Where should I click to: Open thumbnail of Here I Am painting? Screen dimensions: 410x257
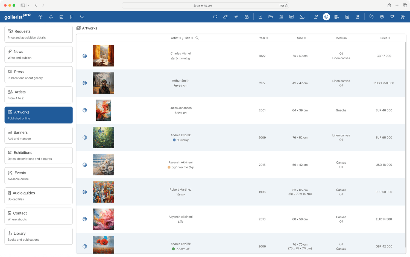[103, 83]
